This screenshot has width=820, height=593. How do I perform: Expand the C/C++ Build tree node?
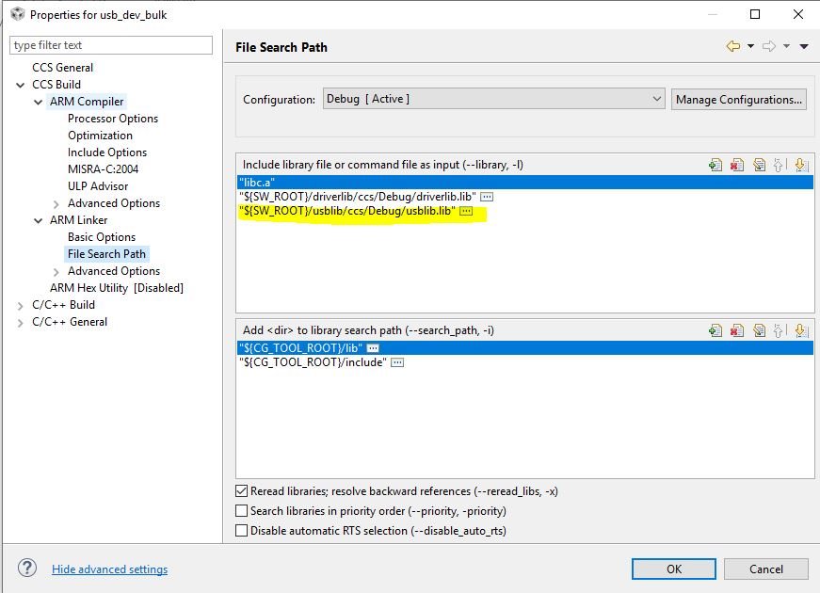click(21, 305)
